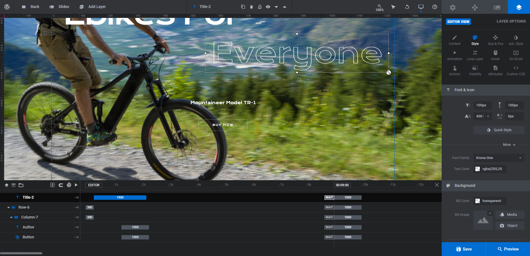The image size is (530, 256).
Task: Open Attributes settings
Action: (495, 71)
